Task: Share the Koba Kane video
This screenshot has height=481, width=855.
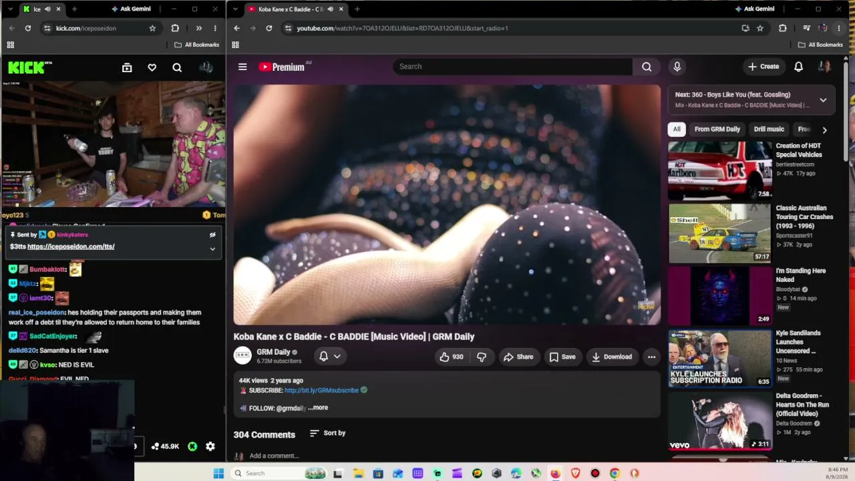Action: pyautogui.click(x=518, y=357)
